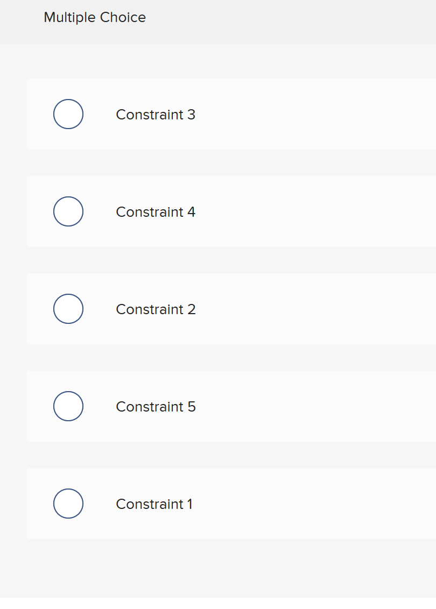Select the radio button for Constraint 2
The height and width of the screenshot is (609, 436).
(x=68, y=309)
